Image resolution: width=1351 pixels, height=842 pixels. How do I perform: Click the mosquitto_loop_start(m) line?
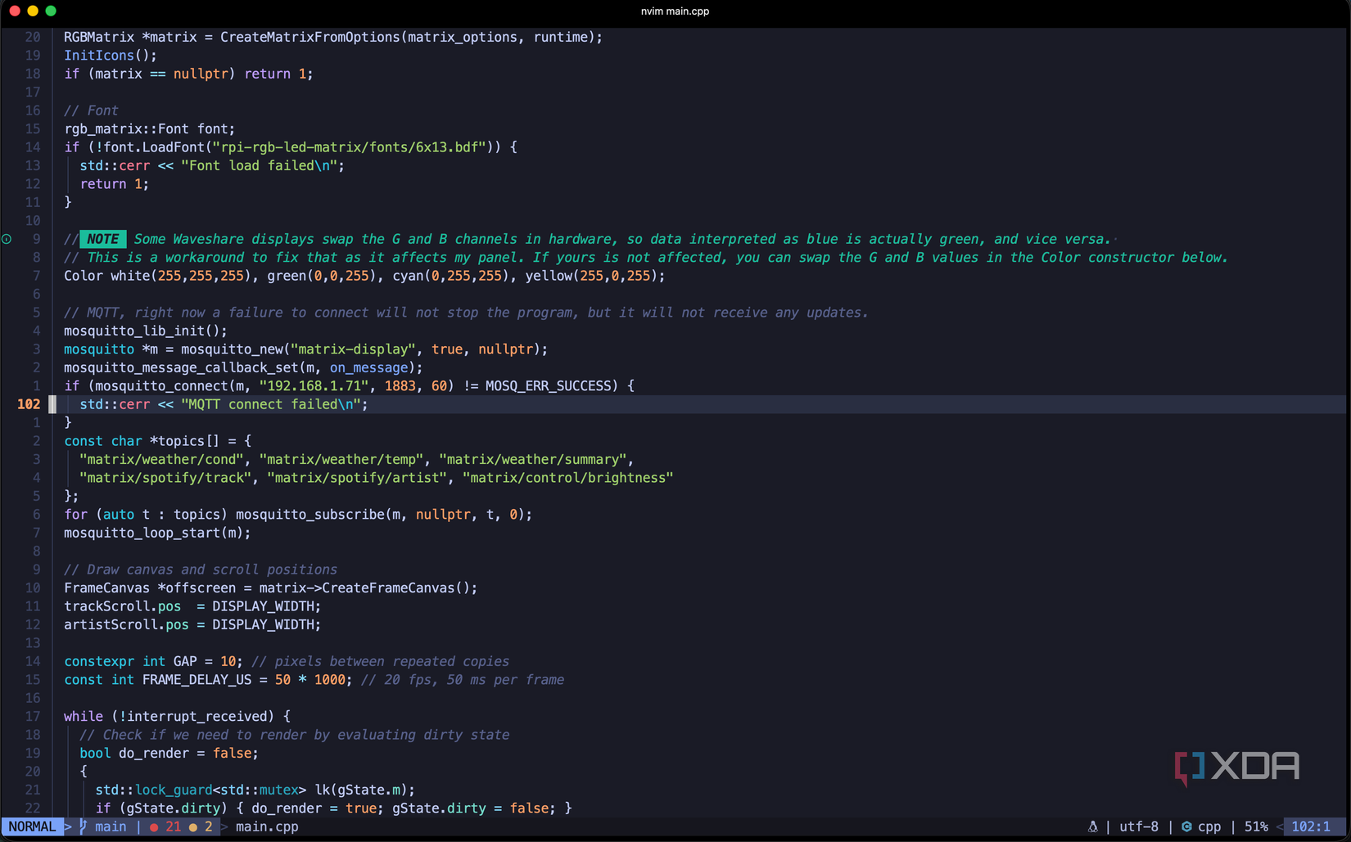click(157, 533)
